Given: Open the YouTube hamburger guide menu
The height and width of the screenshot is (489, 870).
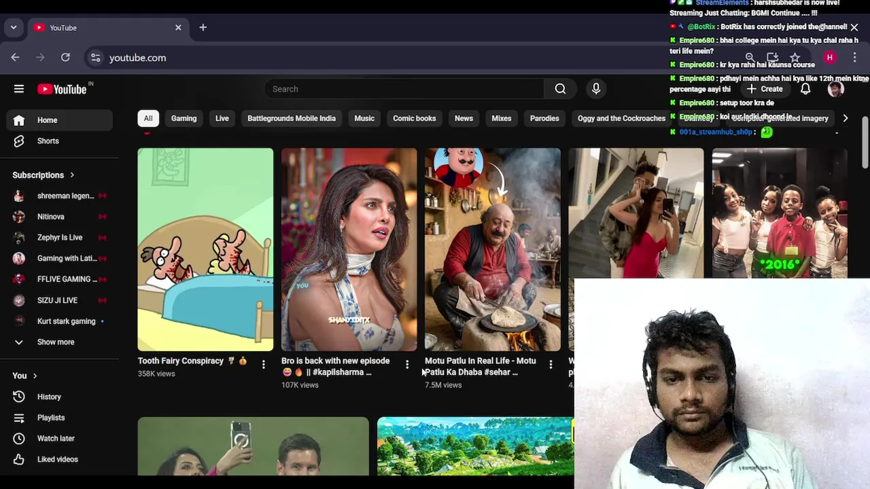Looking at the screenshot, I should [19, 89].
